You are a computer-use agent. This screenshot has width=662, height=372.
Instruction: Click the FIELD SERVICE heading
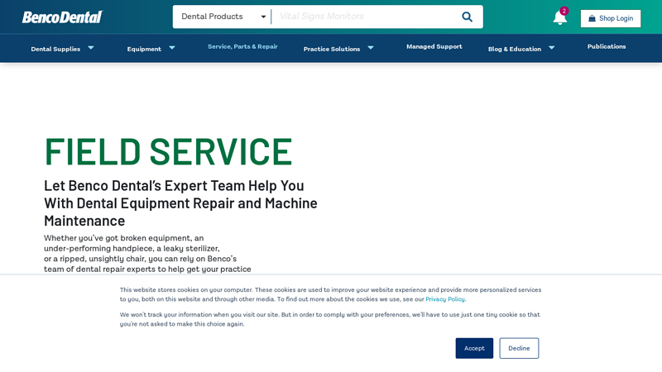pyautogui.click(x=168, y=151)
